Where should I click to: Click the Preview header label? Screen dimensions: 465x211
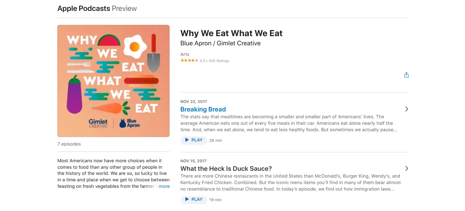124,8
